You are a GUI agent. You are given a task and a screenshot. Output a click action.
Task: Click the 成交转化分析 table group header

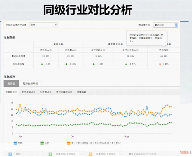(115, 44)
